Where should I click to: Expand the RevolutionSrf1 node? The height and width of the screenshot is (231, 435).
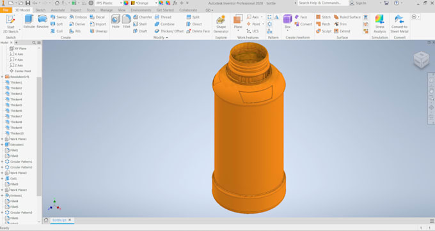click(2, 77)
